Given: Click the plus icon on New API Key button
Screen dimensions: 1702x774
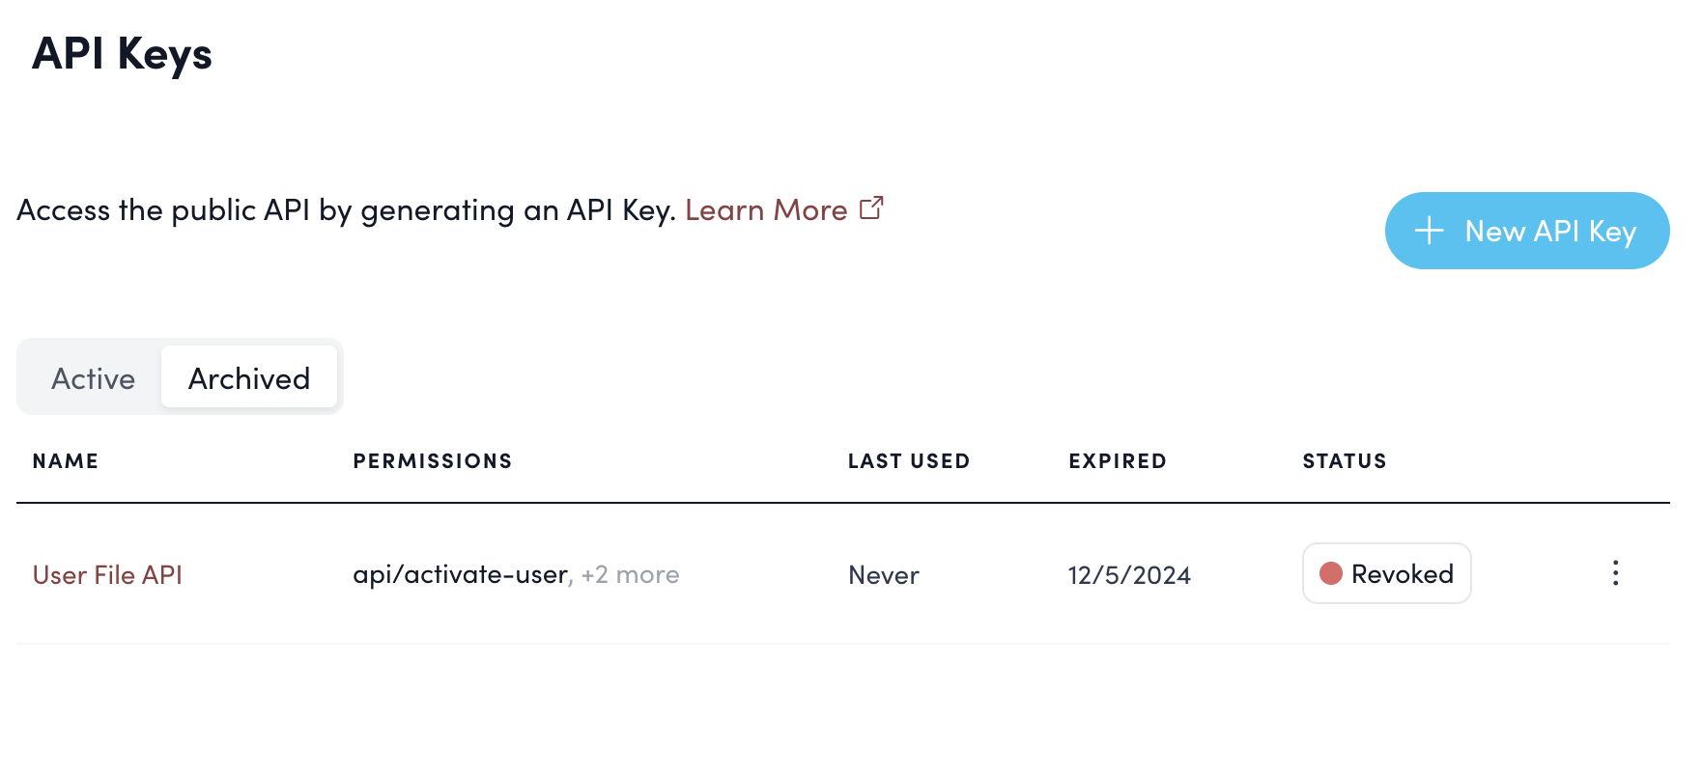Looking at the screenshot, I should tap(1428, 231).
